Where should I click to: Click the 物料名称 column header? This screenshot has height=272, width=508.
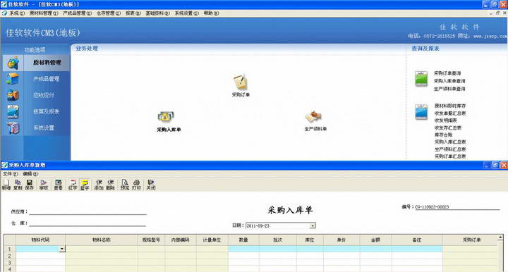pyautogui.click(x=102, y=240)
